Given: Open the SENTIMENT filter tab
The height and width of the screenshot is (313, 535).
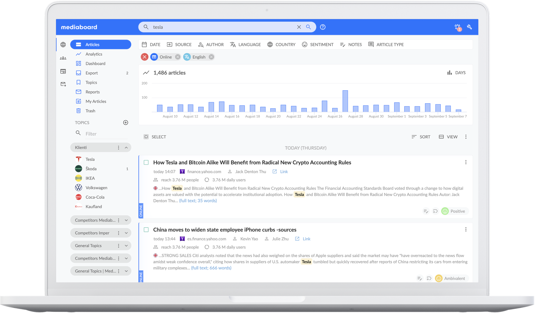Looking at the screenshot, I should point(317,45).
